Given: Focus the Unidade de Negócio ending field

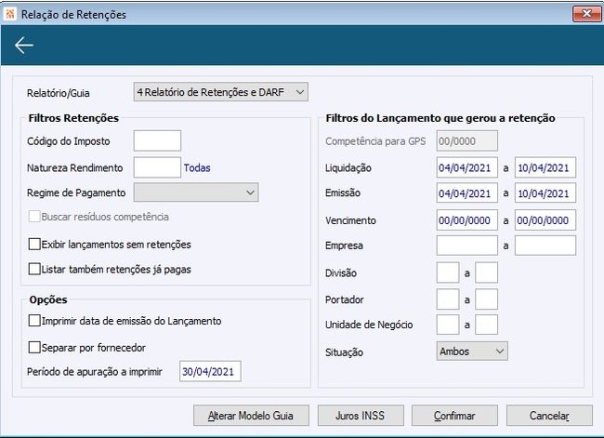Looking at the screenshot, I should 487,325.
